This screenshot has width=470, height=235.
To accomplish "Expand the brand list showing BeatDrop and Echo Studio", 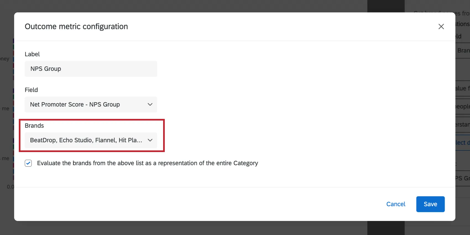I will pos(91,140).
